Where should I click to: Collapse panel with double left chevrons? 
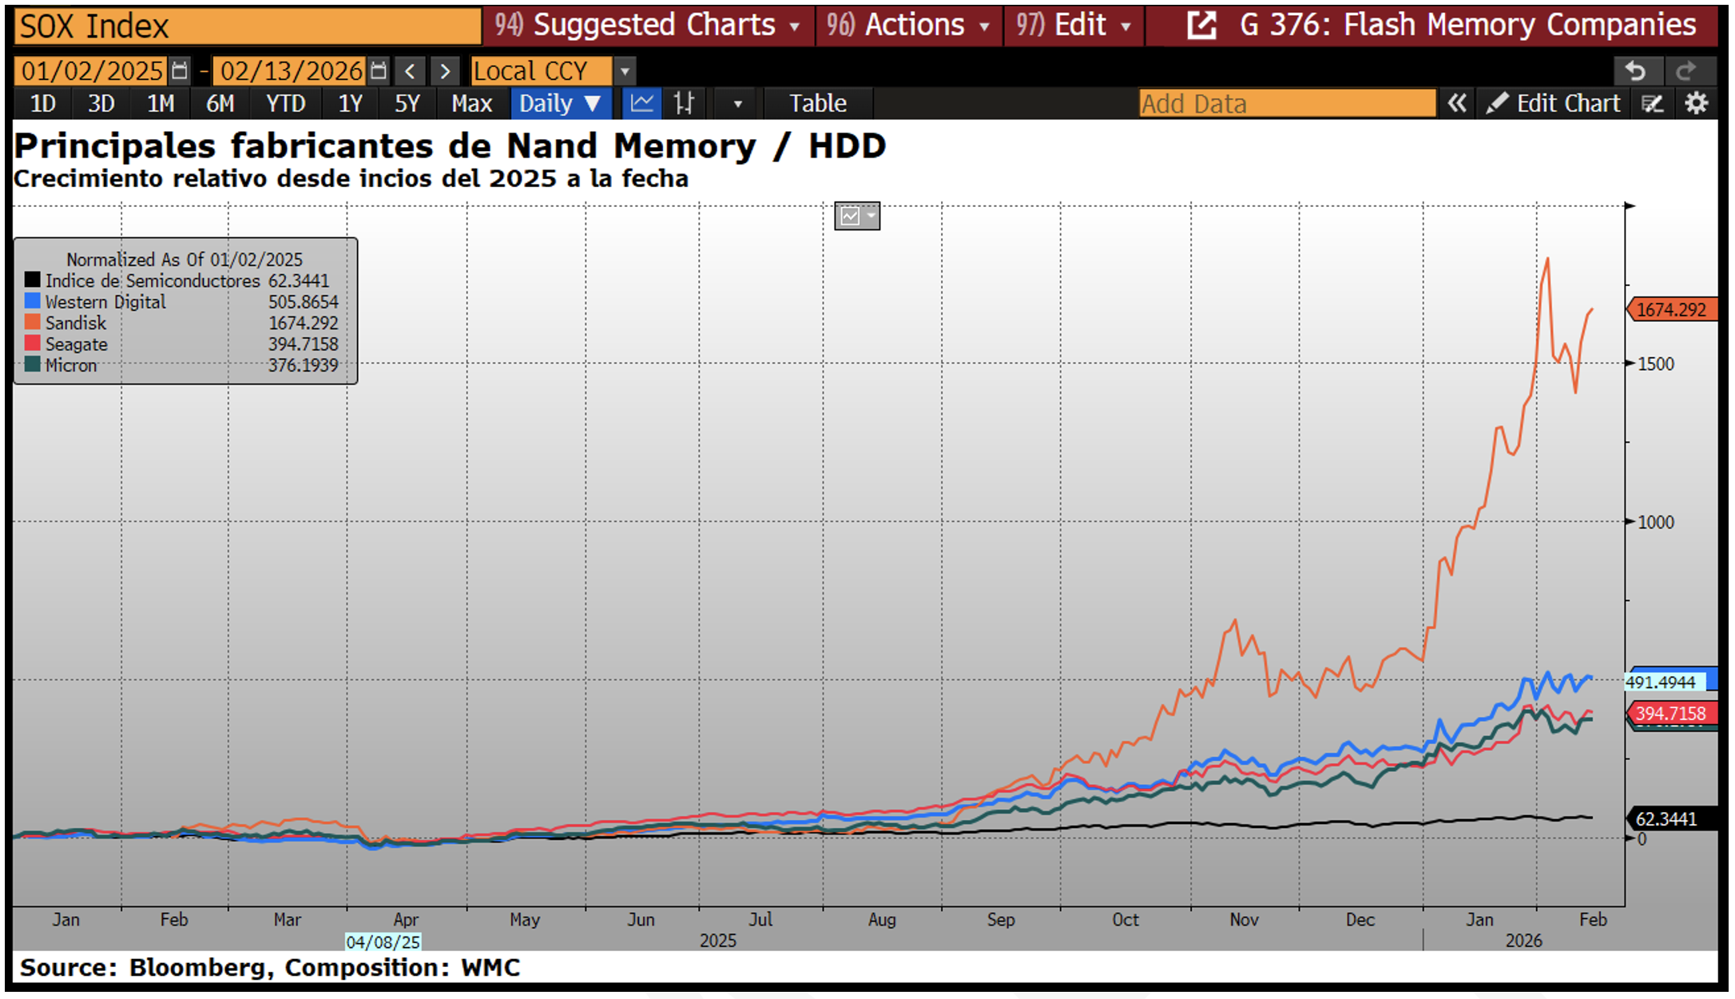(1457, 103)
